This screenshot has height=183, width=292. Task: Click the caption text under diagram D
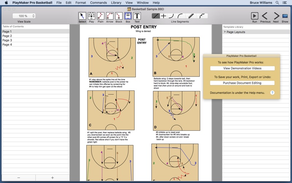(x=173, y=136)
